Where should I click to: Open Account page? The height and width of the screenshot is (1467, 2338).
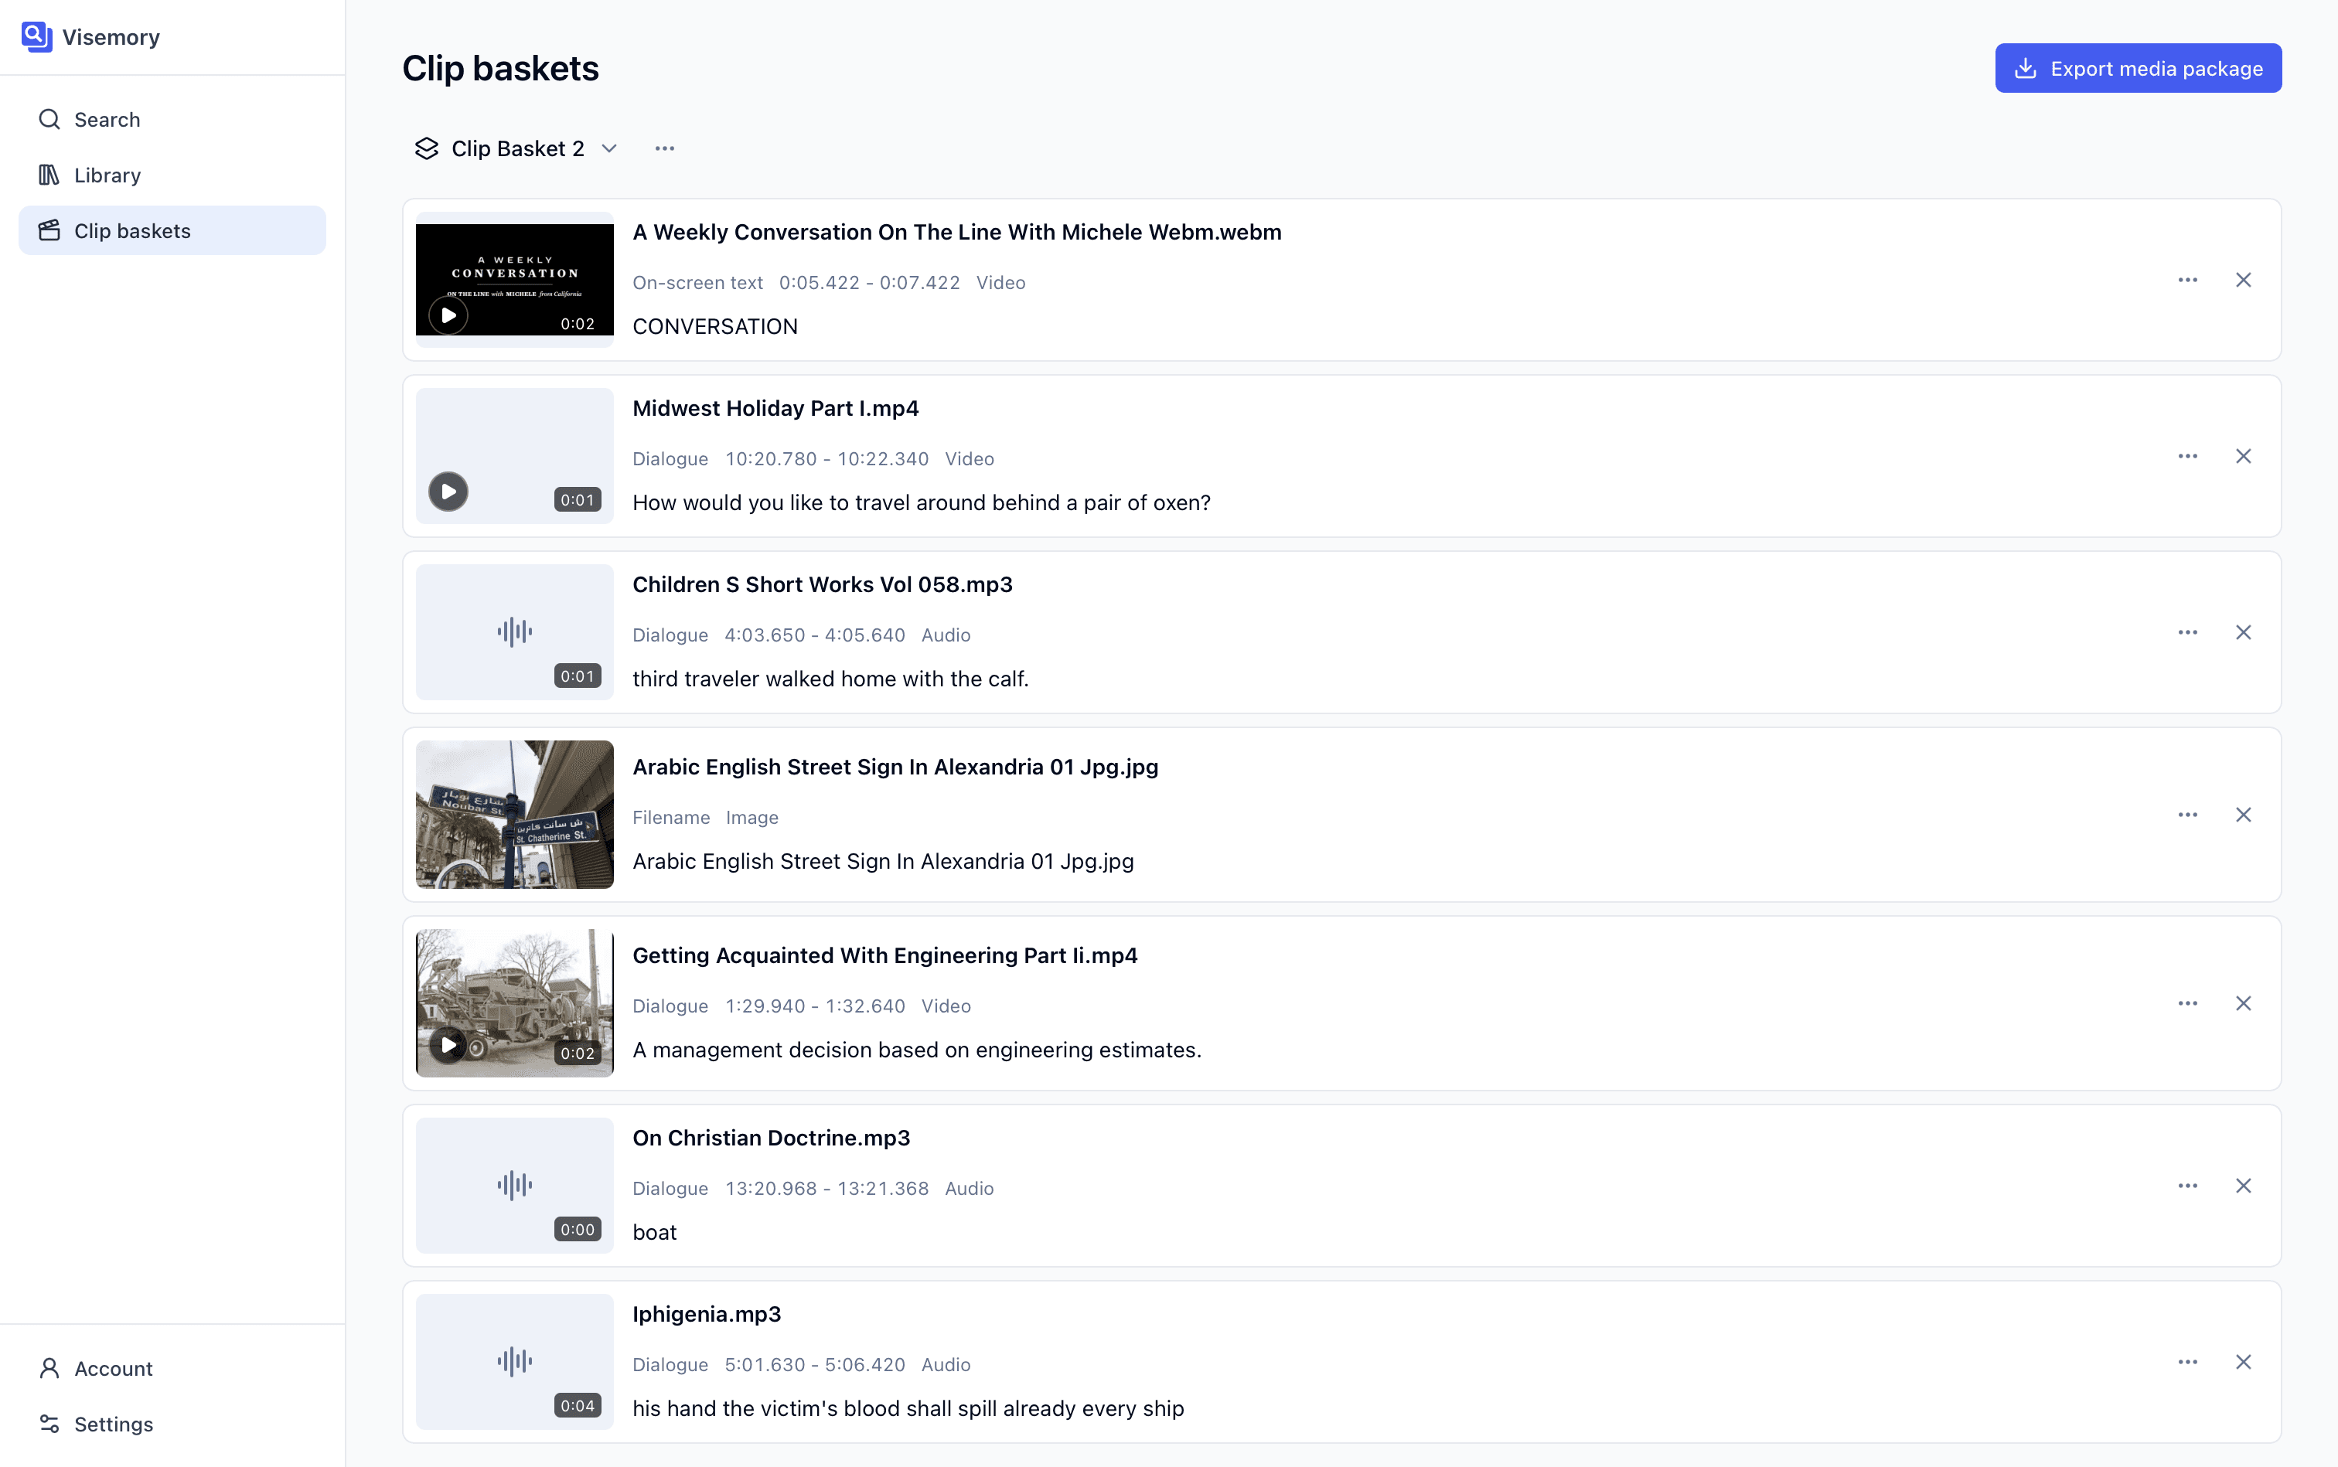pos(172,1368)
